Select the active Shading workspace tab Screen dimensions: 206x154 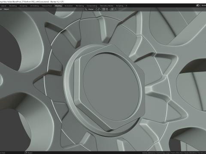click(x=58, y=6)
